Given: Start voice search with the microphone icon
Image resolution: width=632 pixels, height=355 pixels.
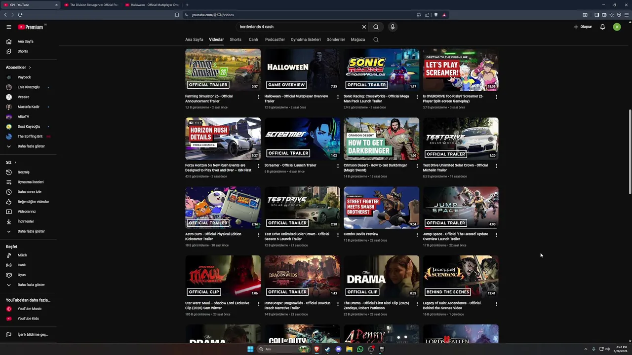Looking at the screenshot, I should [x=393, y=27].
